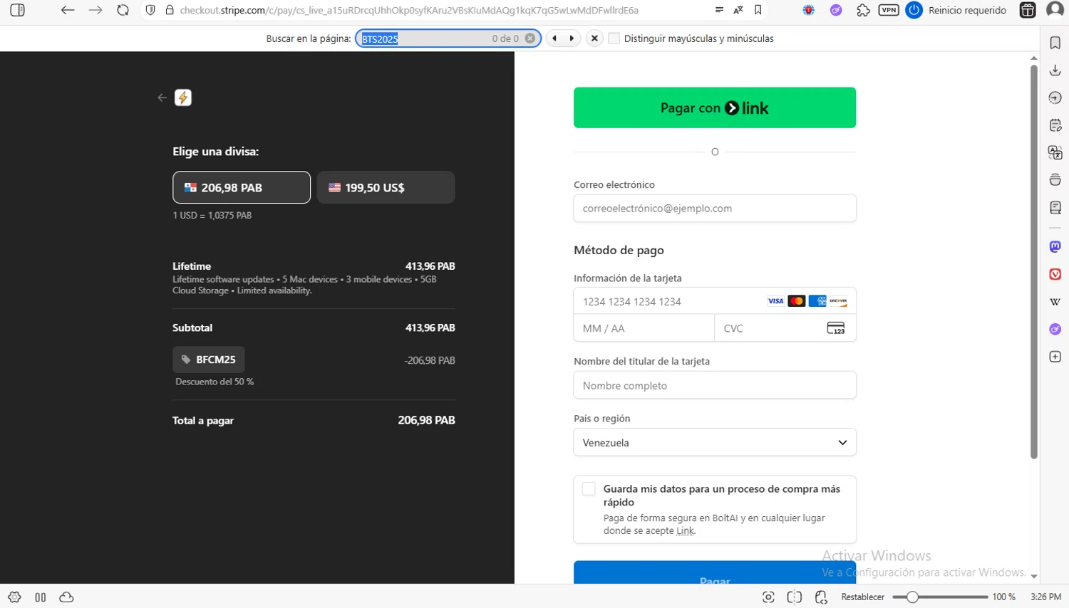Open Mastodon web panel
Viewport: 1069px width, 608px height.
click(x=1055, y=246)
